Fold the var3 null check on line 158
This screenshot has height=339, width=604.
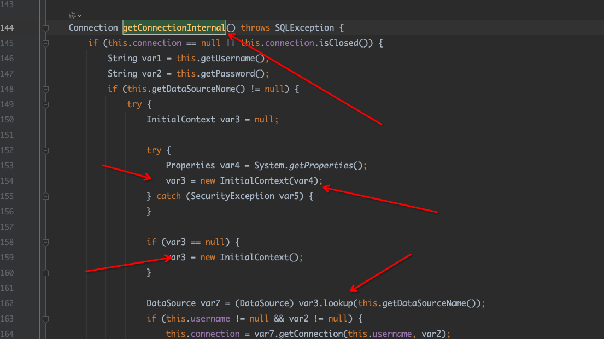[x=46, y=242]
